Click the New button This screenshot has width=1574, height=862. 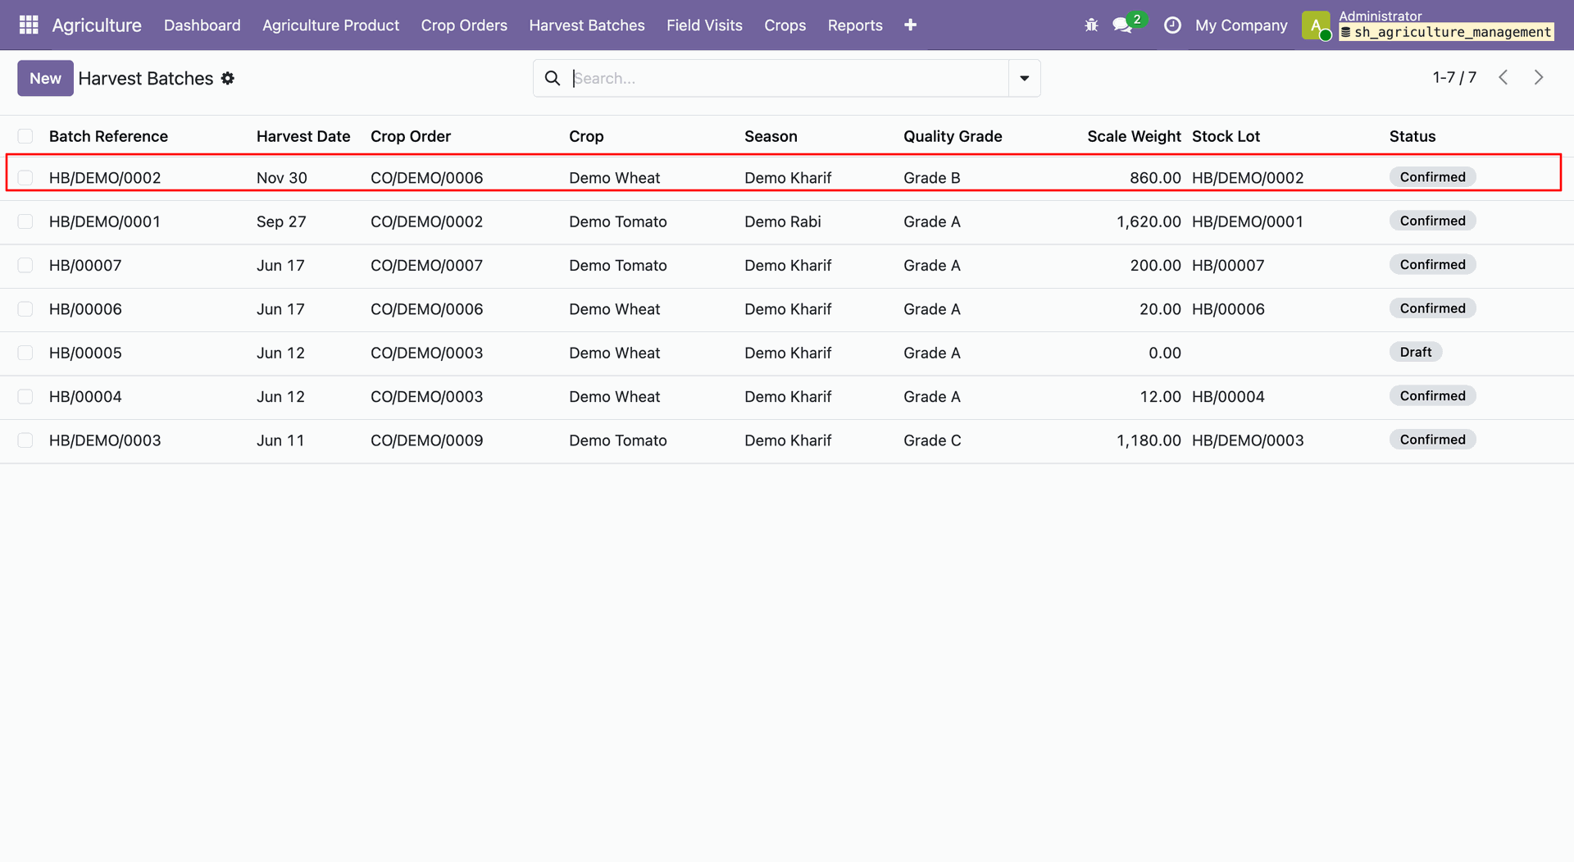(x=45, y=78)
